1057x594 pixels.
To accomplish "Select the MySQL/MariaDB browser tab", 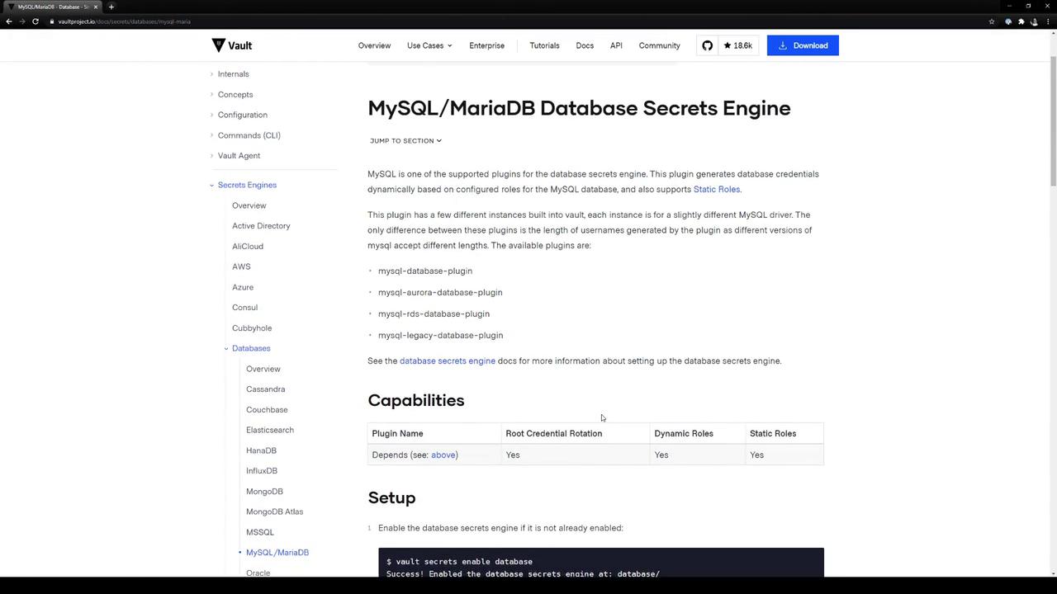I will [x=51, y=7].
